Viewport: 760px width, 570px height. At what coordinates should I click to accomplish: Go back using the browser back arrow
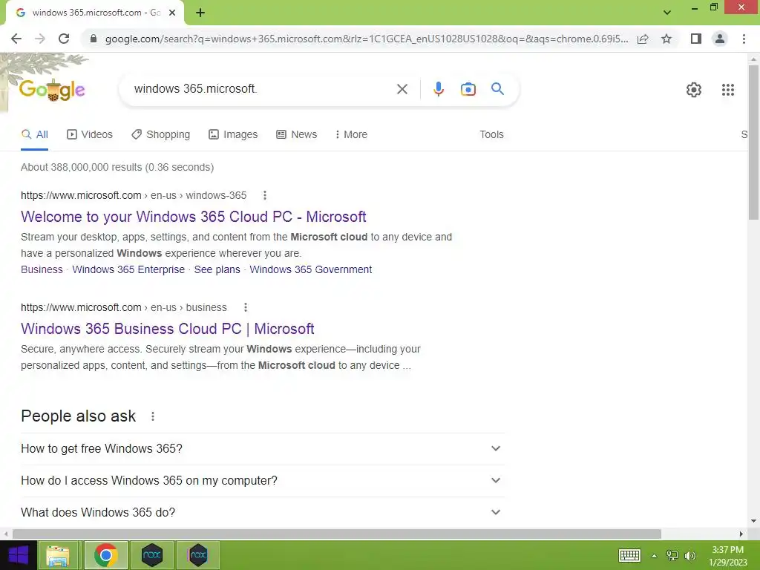(16, 39)
